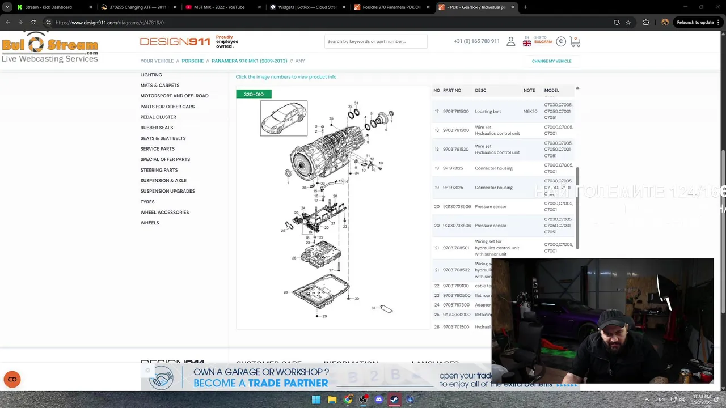Open File Explorer from the taskbar
Viewport: 726px width, 408px height.
click(332, 399)
